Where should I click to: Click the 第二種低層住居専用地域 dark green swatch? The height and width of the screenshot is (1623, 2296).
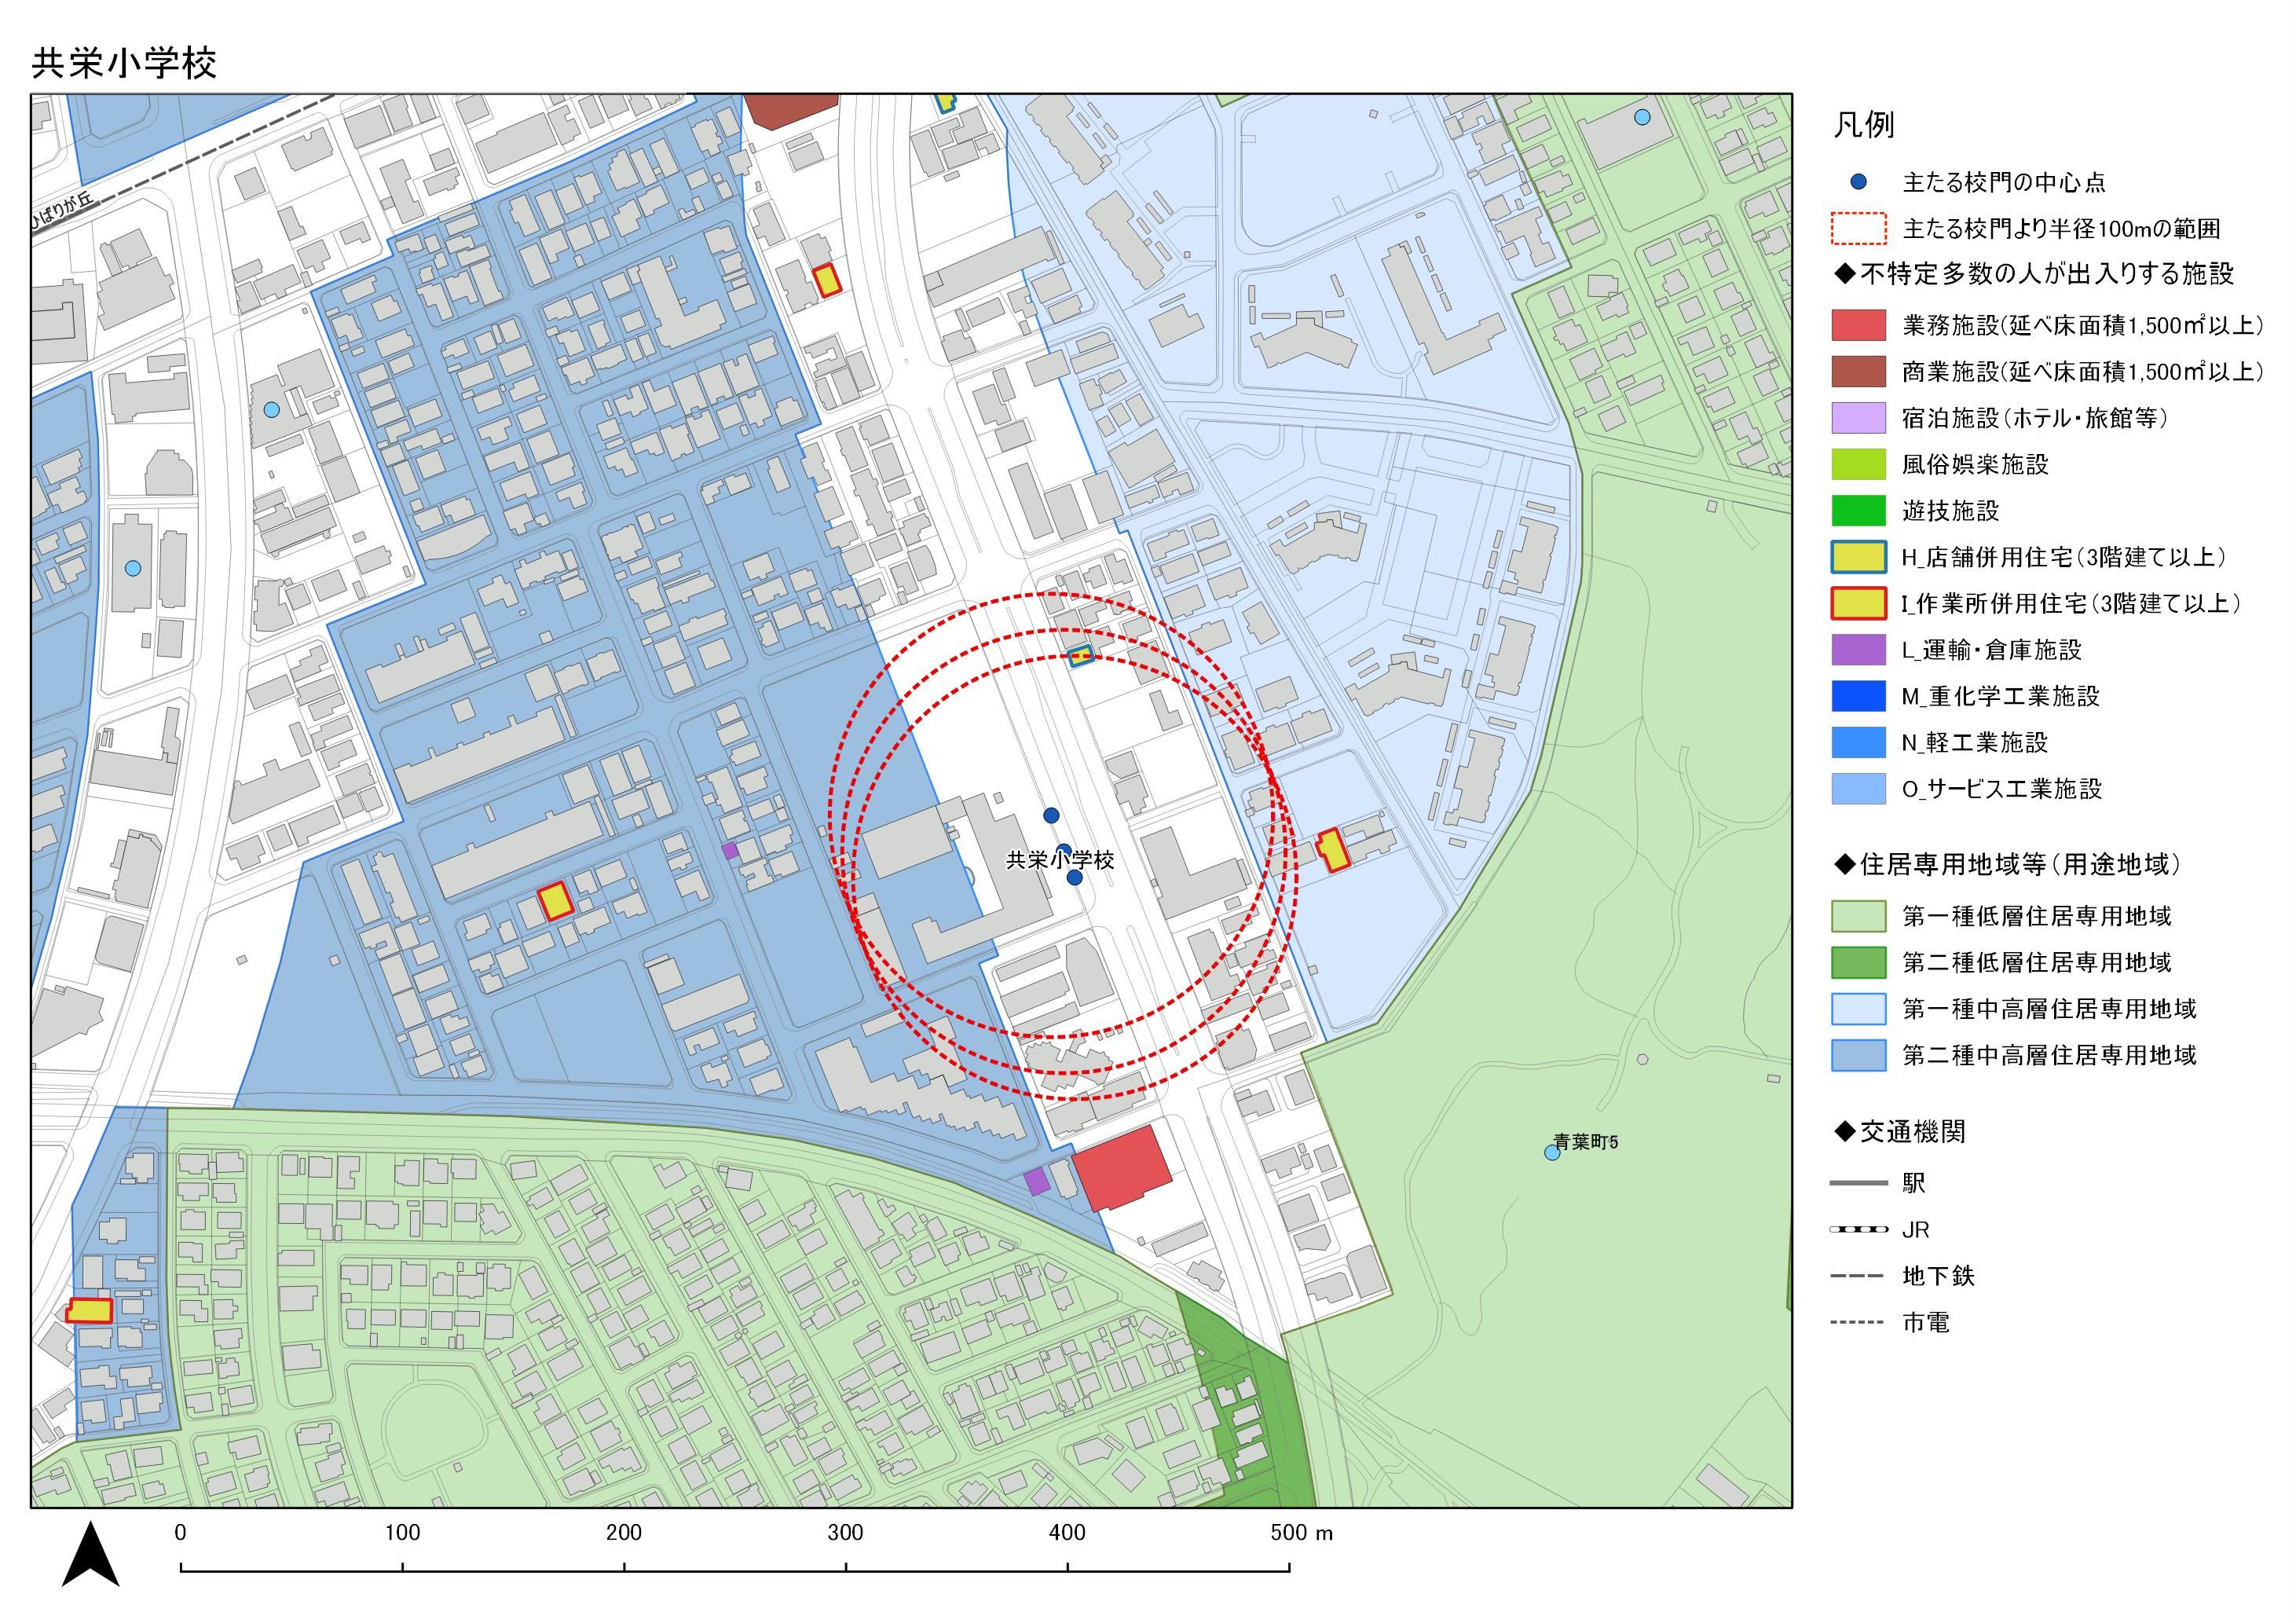point(1858,962)
